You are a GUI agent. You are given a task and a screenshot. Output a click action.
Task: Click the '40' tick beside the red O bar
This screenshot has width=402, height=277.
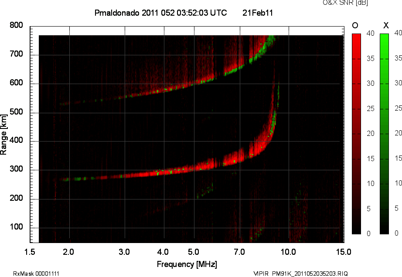pos(370,33)
